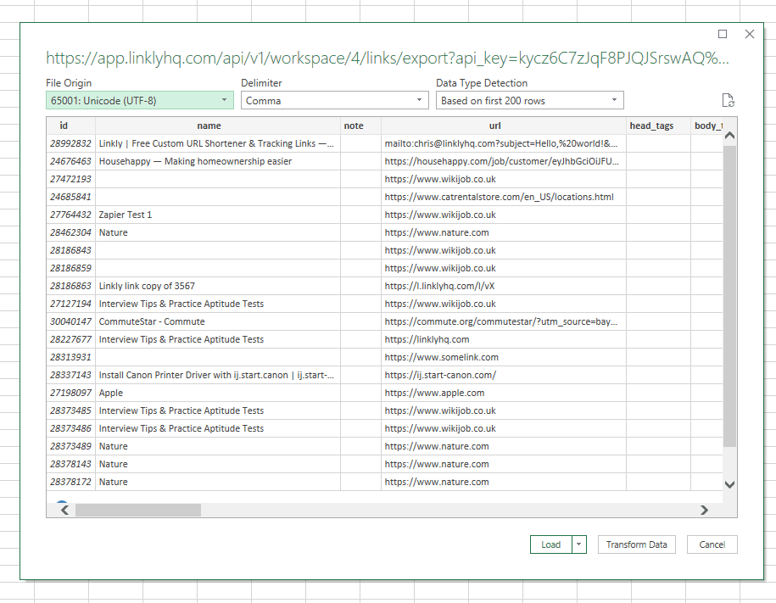Click the left scroll arrow below the table
Viewport: 776px width, 603px height.
coord(64,510)
